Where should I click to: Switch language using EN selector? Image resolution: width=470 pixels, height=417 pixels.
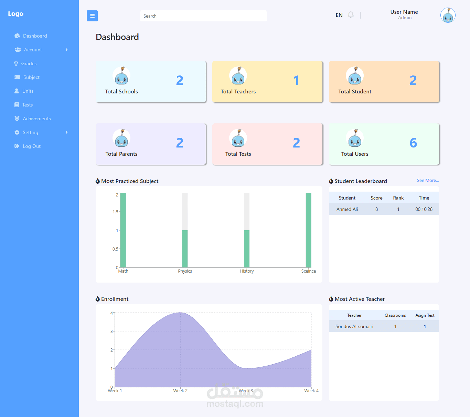[339, 15]
